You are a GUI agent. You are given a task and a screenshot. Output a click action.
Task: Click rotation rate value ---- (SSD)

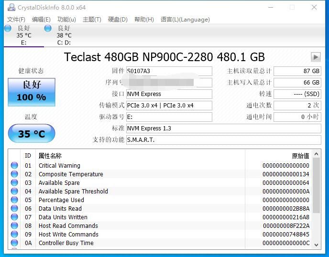coord(297,94)
